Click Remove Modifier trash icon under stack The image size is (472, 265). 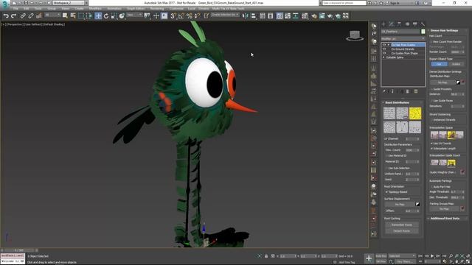point(408,91)
